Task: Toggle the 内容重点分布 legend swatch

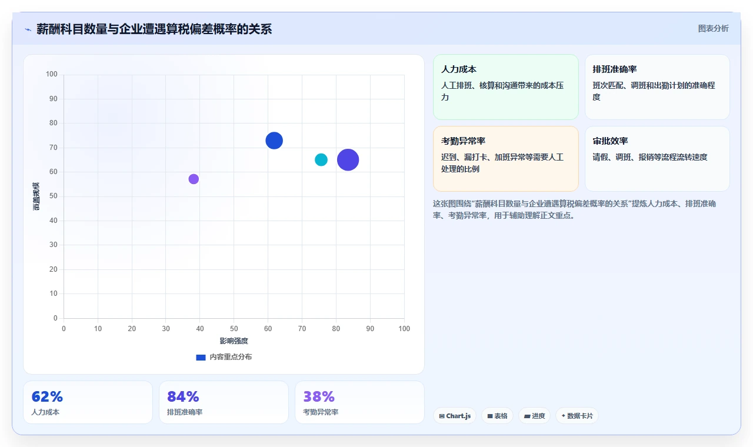Action: click(x=201, y=357)
